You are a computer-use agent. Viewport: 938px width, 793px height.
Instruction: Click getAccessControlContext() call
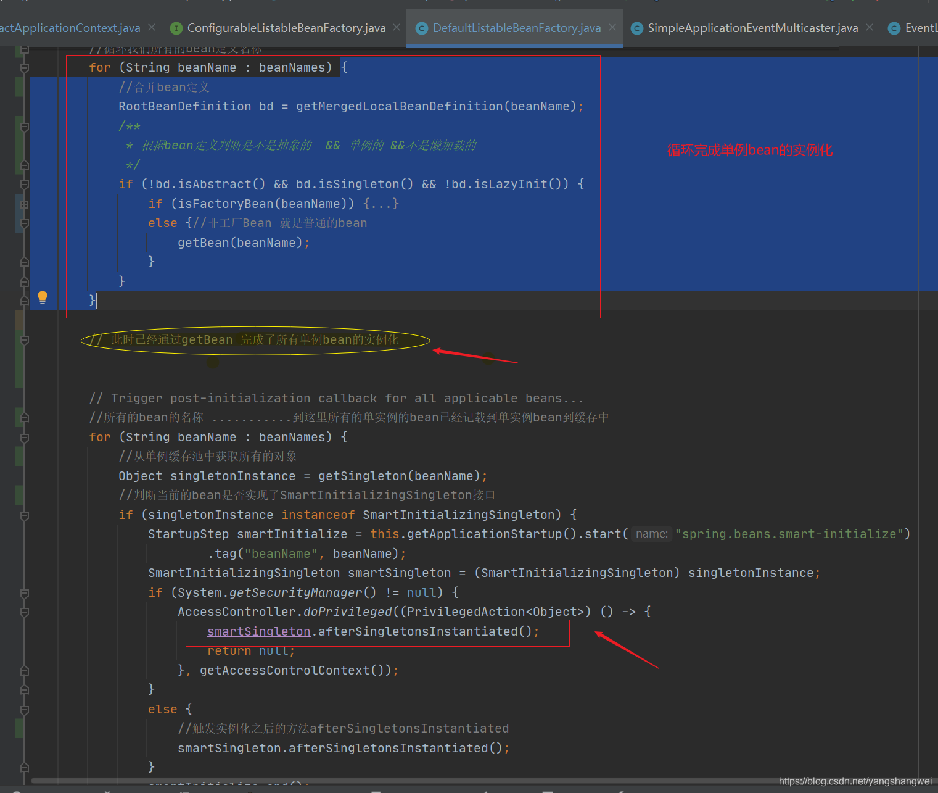[x=292, y=670]
